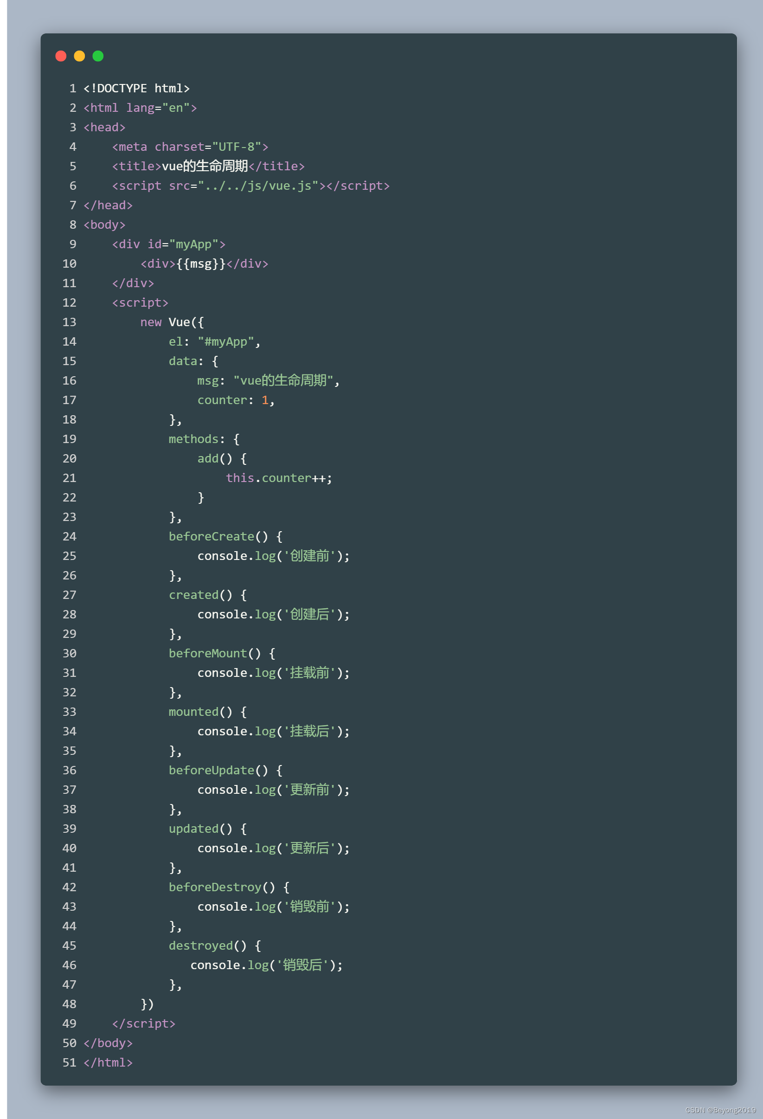Click the closing '</body>' tag
The image size is (763, 1119).
tap(108, 1043)
